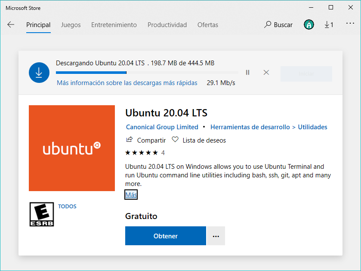Viewport: 361px width, 271px height.
Task: Switch to the Juegos tab
Action: point(71,25)
